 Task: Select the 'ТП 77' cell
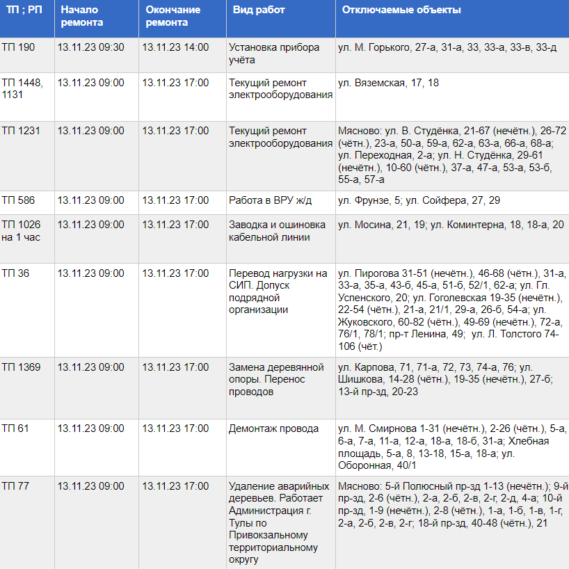coord(27,522)
